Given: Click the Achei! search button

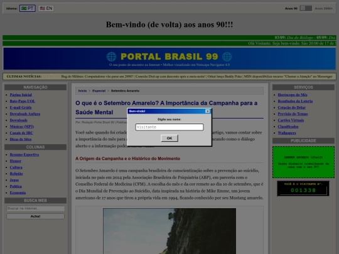Looking at the screenshot, I should click(35, 216).
